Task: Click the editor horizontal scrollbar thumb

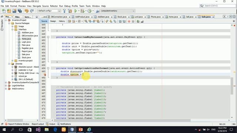Action: click(x=123, y=120)
